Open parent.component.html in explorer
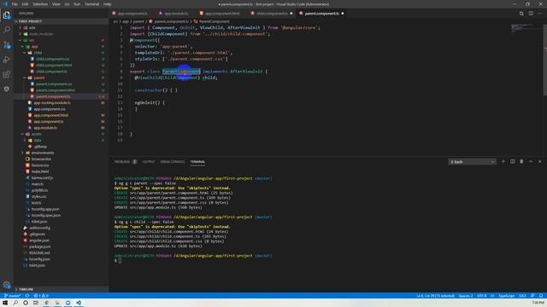 click(x=55, y=90)
